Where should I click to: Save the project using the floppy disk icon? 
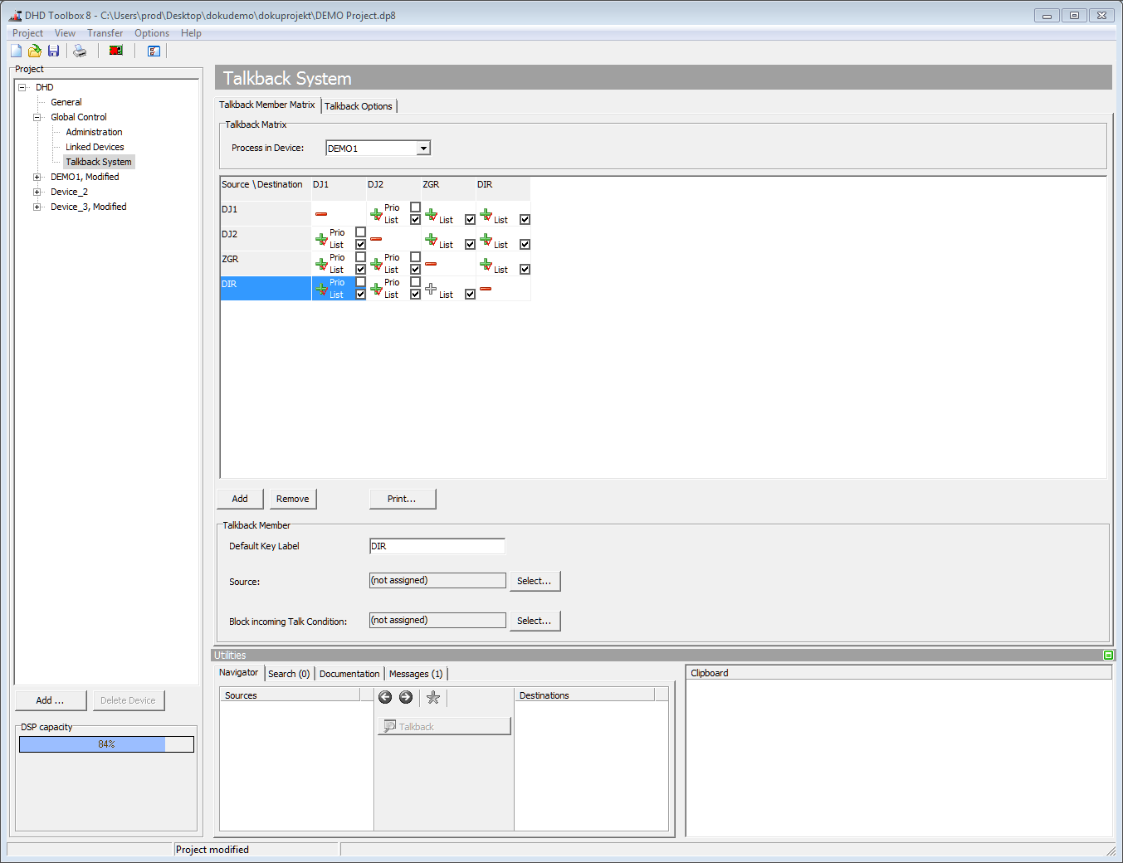point(53,51)
